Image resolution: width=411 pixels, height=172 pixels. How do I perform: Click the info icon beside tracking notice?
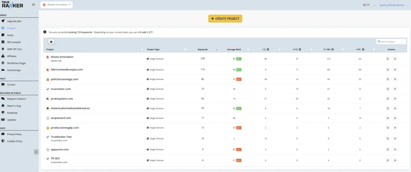pos(45,32)
